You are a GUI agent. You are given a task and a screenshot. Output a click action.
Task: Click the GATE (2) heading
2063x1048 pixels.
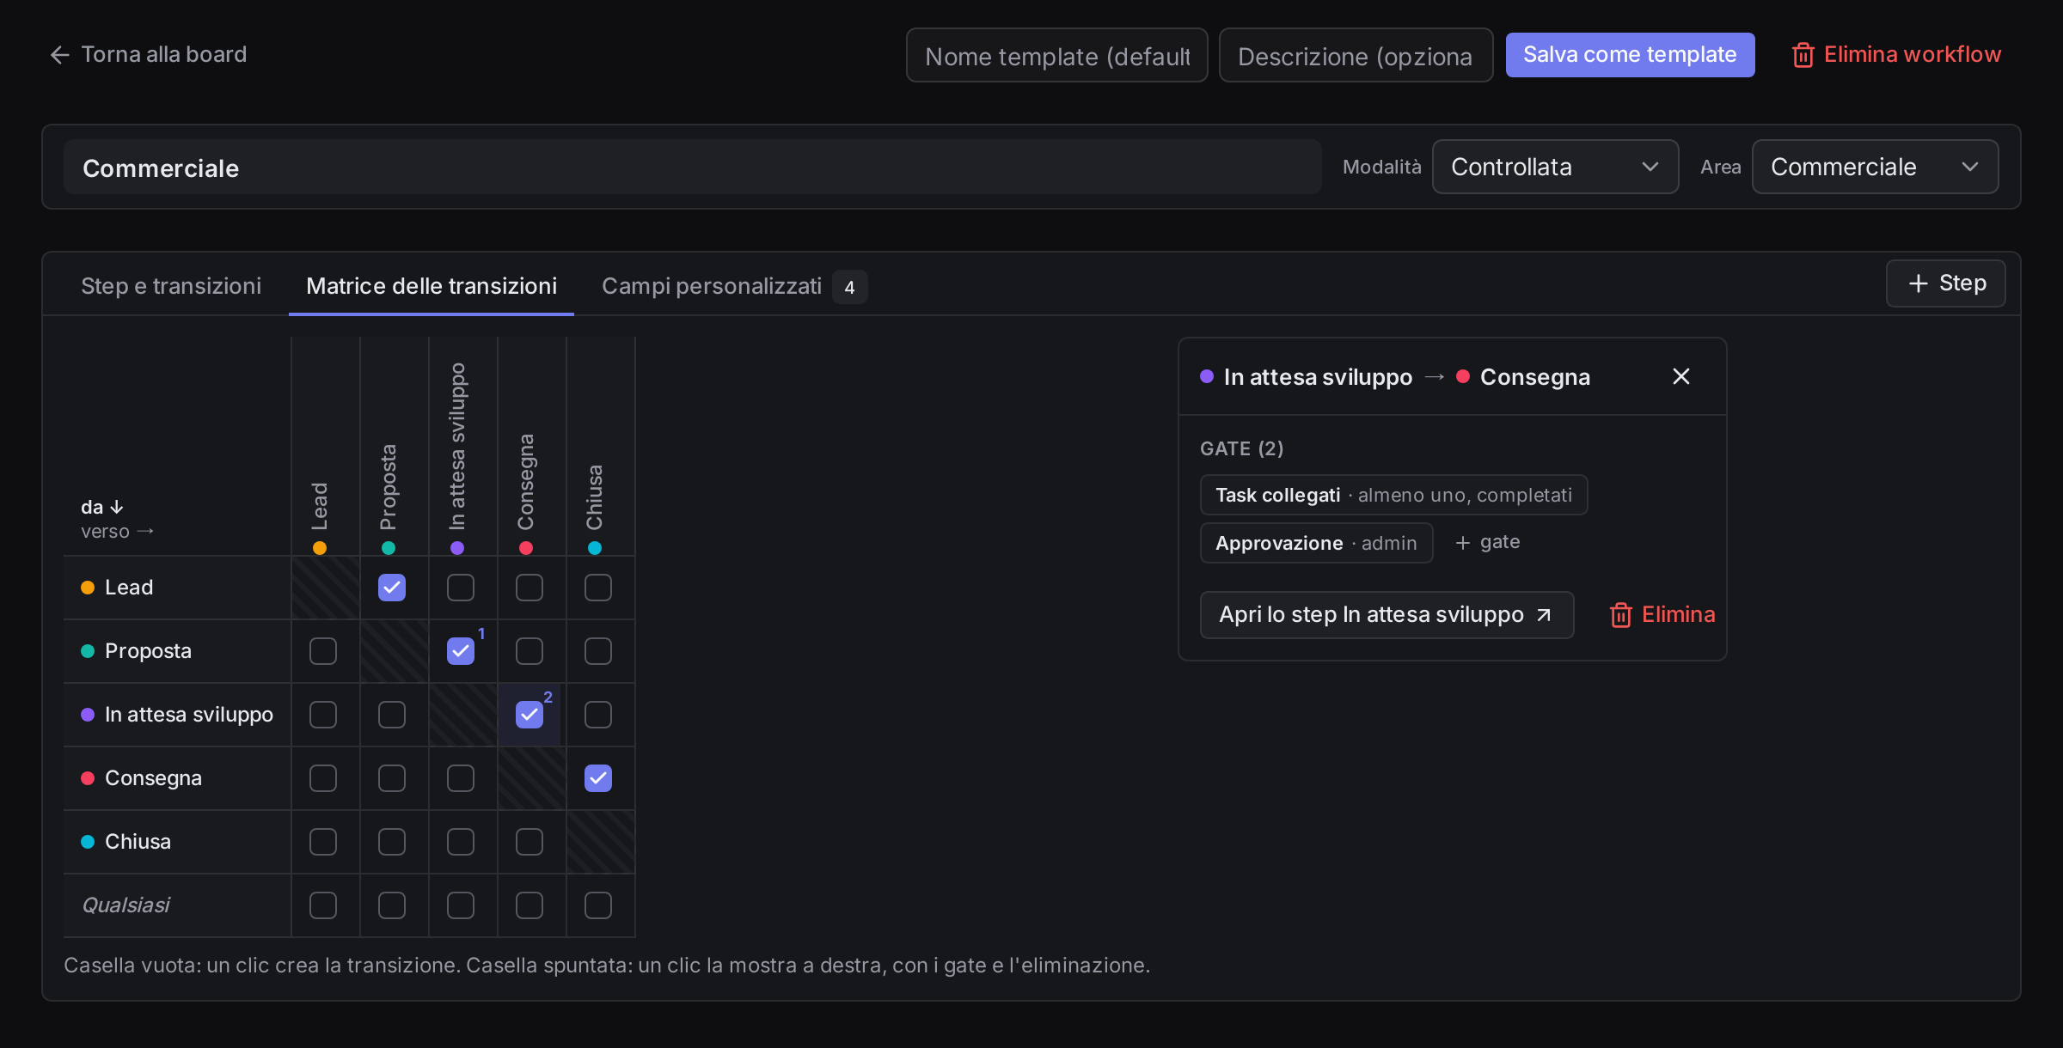(1241, 448)
